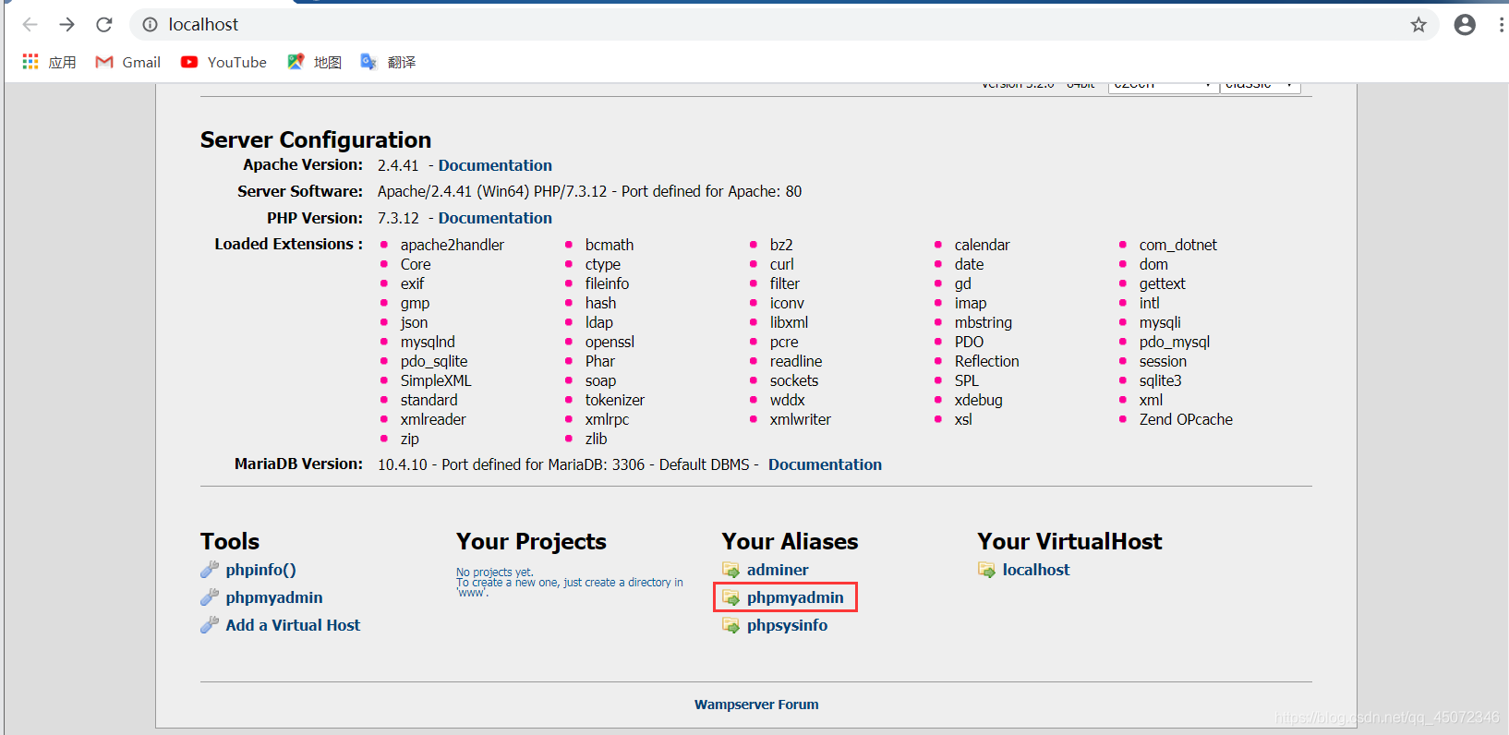Click the folder icon beside phpmyadmin alias
This screenshot has width=1509, height=735.
coord(730,597)
